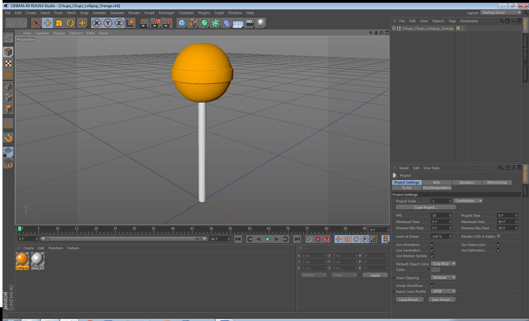
Task: Select the wire_17 material thumbnail
Action: click(38, 261)
